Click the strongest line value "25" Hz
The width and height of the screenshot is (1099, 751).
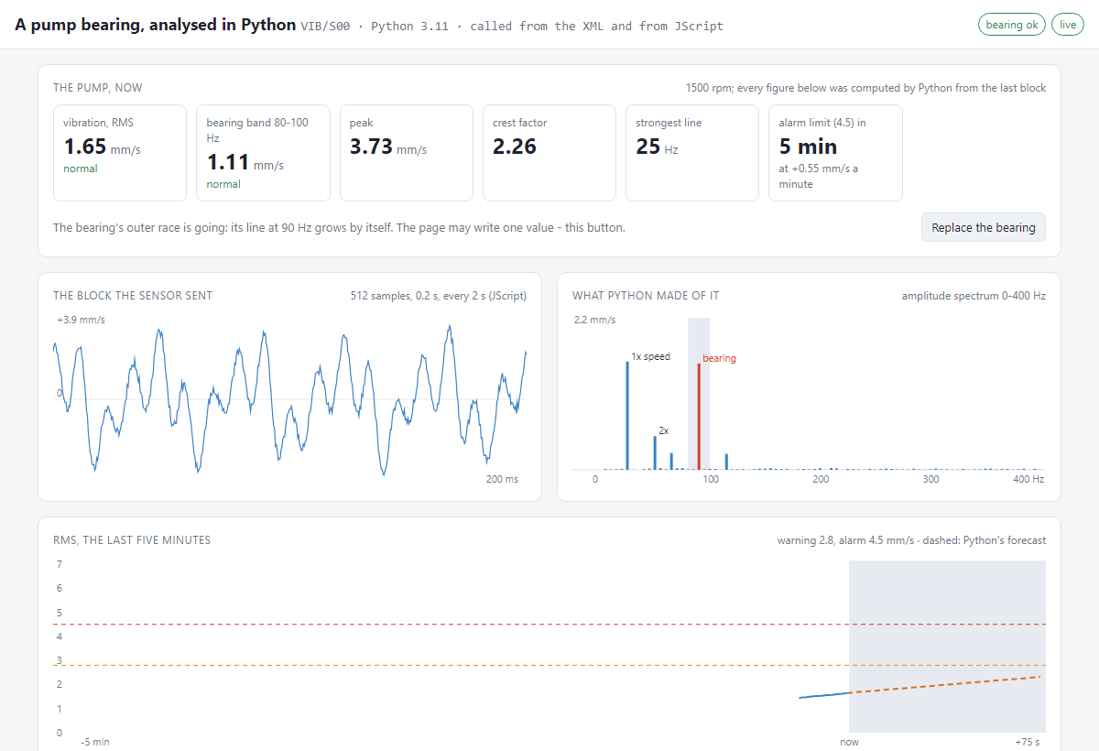pyautogui.click(x=648, y=147)
